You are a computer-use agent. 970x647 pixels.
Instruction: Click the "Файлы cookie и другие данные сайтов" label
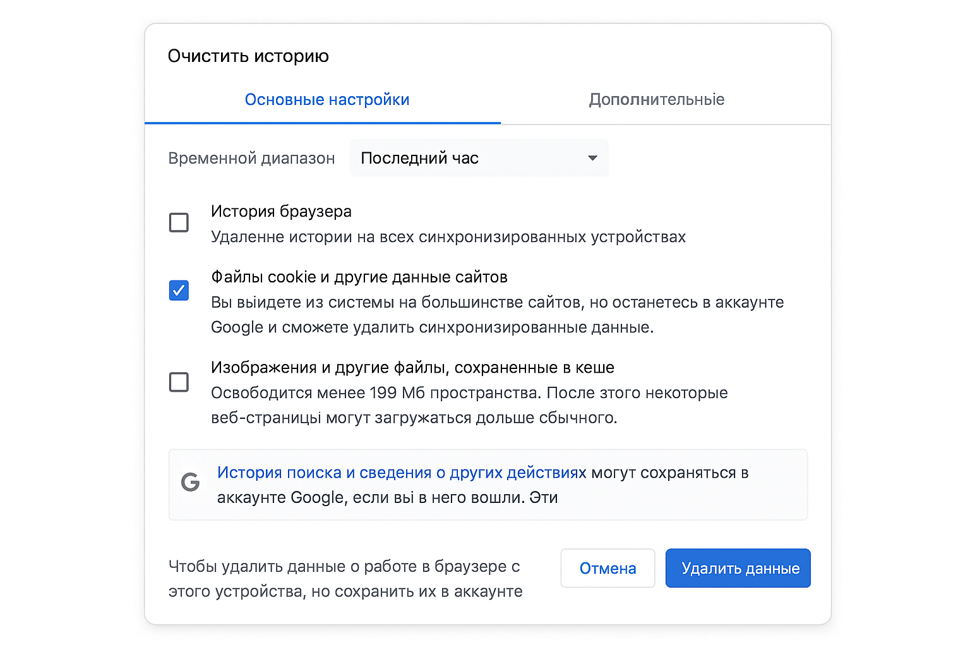(359, 277)
